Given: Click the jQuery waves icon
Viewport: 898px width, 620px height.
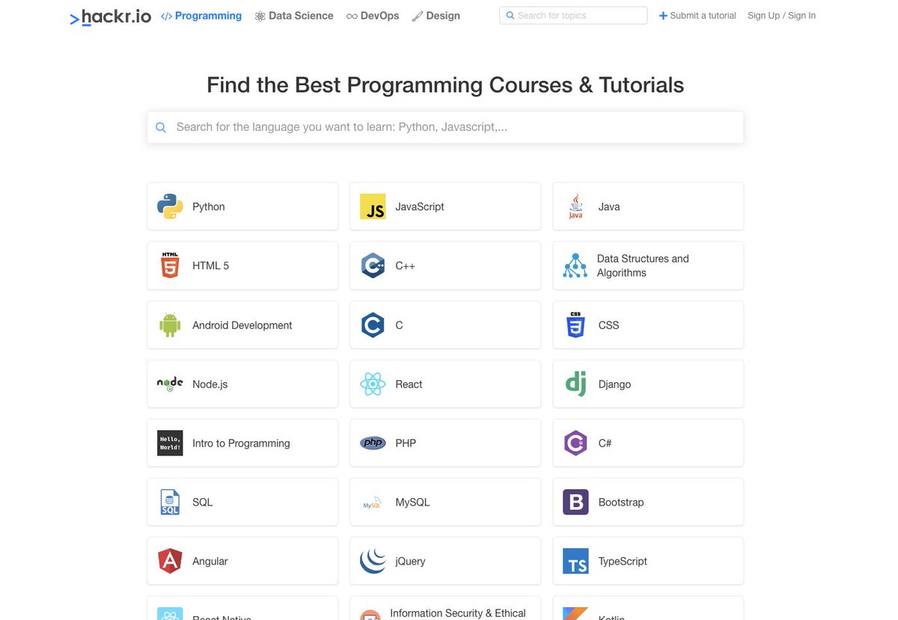Looking at the screenshot, I should [373, 561].
